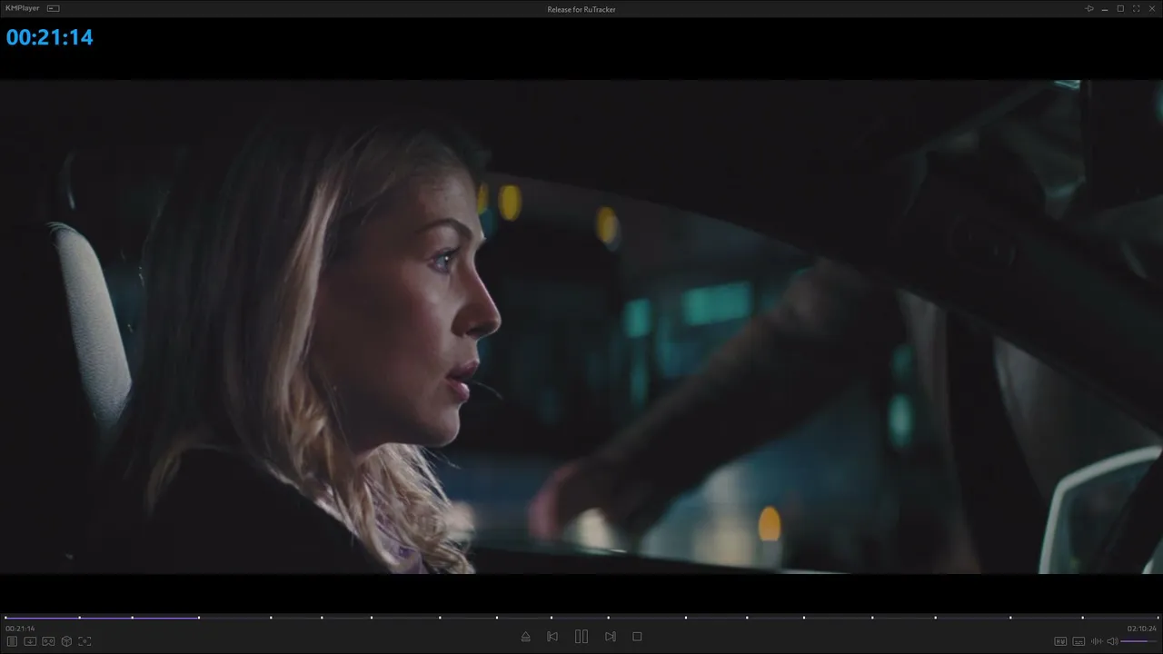Close the KMPlayer window
The height and width of the screenshot is (654, 1163).
[1151, 8]
